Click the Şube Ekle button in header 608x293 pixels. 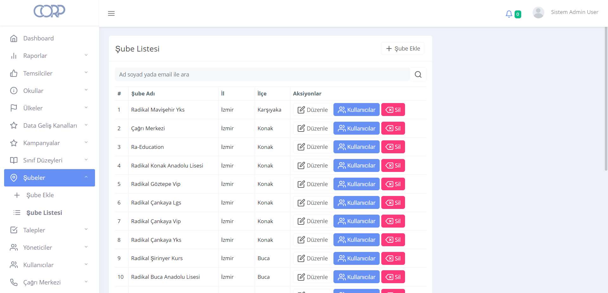402,48
